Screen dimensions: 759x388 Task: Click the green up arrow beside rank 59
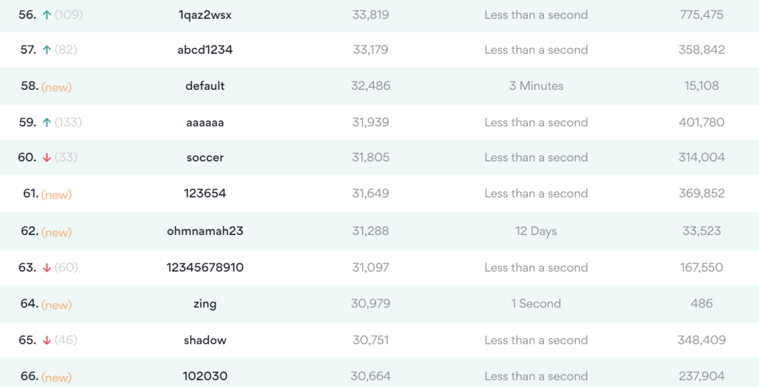[x=46, y=122]
